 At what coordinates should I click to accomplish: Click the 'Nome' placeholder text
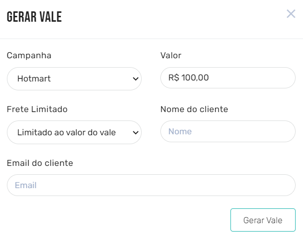pos(180,132)
